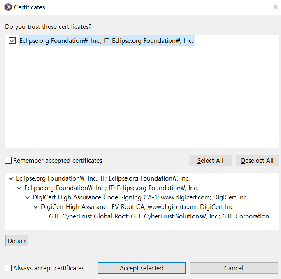Click the Select All button

point(210,160)
